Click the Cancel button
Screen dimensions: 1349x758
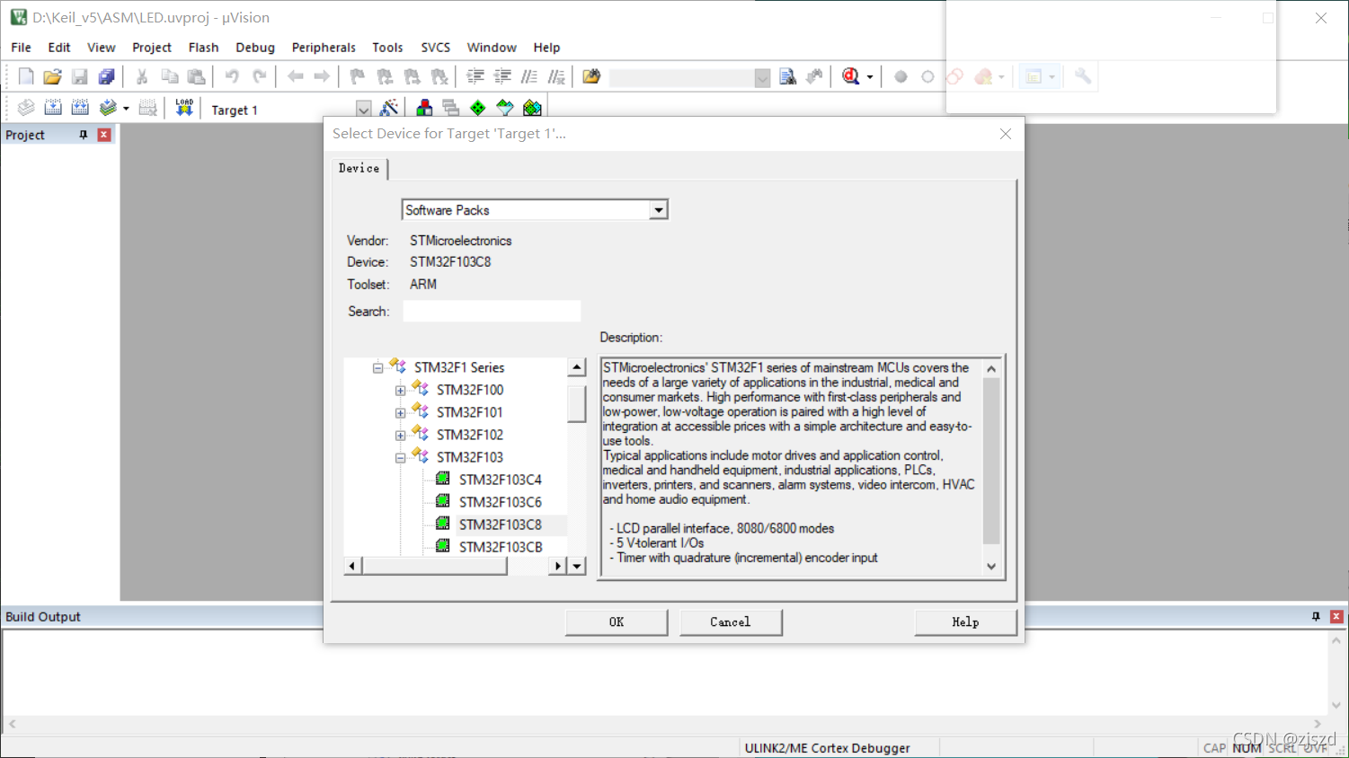point(731,621)
